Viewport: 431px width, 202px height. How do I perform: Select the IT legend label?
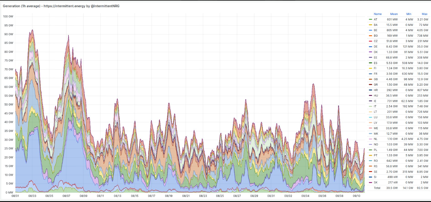(375, 106)
